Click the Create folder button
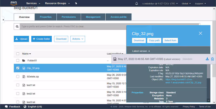The image size is (216, 109). click(x=42, y=39)
